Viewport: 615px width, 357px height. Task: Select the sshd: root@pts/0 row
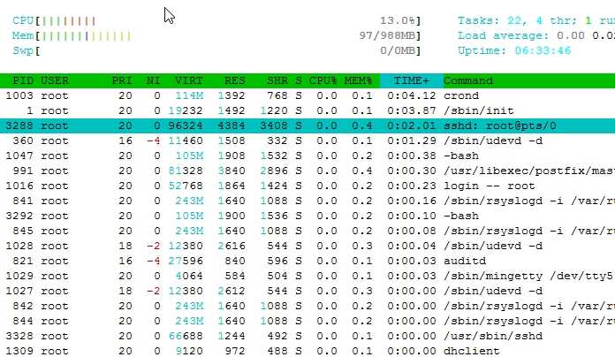point(307,126)
